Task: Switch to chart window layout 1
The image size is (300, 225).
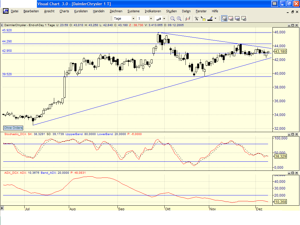Action: coord(224,18)
